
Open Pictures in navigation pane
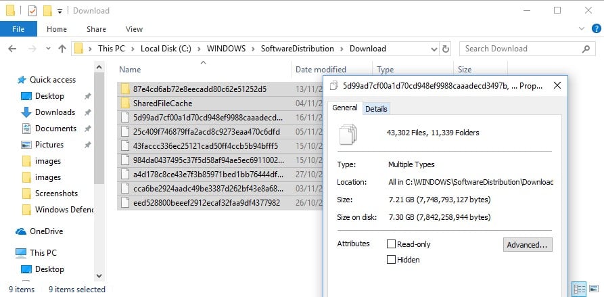[x=49, y=145]
